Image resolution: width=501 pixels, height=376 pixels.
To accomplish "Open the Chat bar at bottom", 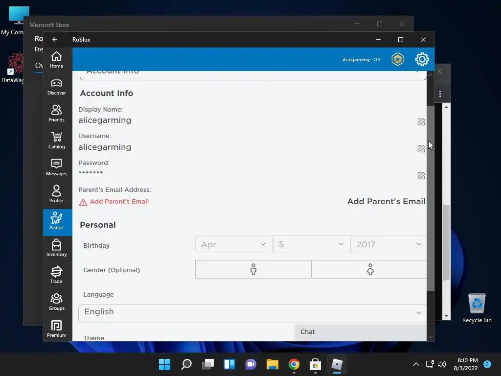I will [361, 332].
